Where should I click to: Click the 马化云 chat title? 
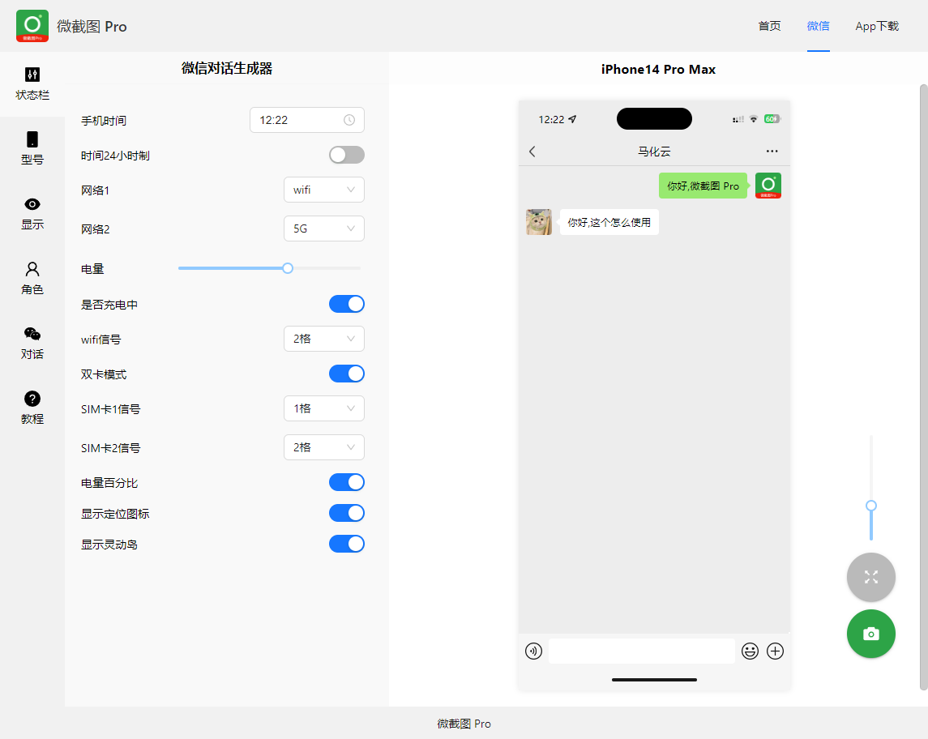click(x=654, y=152)
